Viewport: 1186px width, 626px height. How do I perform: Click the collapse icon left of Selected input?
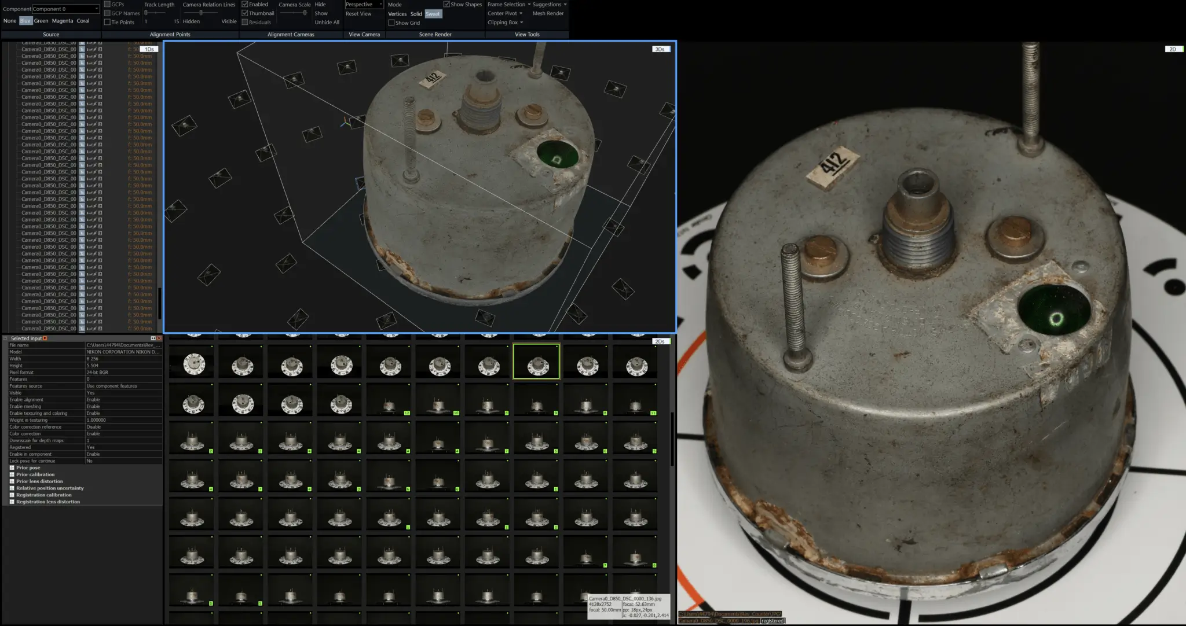pyautogui.click(x=6, y=338)
